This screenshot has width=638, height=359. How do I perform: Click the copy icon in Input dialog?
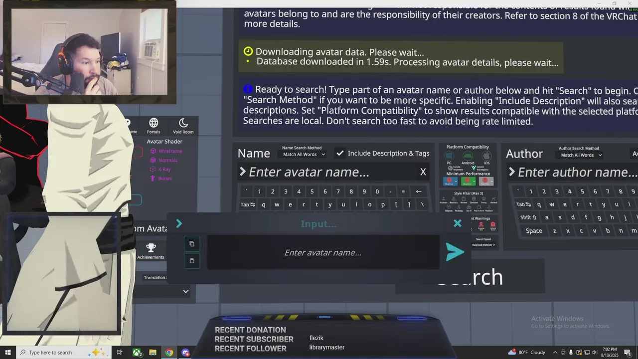click(x=192, y=244)
